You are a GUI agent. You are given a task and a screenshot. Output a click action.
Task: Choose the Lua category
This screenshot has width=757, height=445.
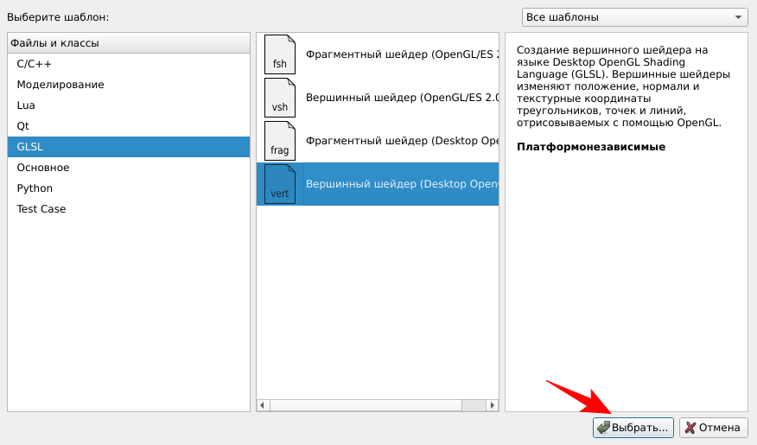pos(26,105)
